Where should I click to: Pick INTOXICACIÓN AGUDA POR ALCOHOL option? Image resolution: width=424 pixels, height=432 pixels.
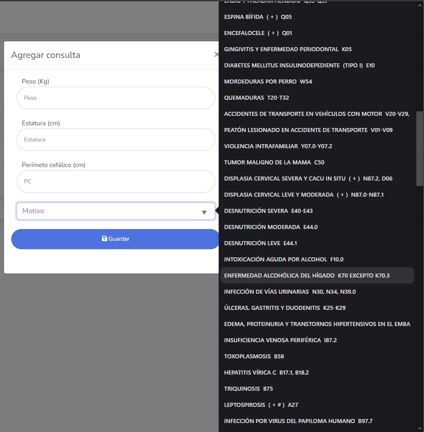coord(283,260)
